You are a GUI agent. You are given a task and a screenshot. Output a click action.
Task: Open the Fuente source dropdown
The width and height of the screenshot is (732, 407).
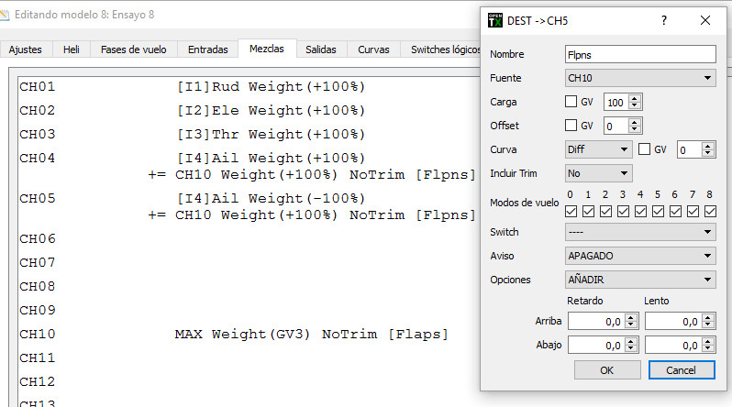[640, 78]
